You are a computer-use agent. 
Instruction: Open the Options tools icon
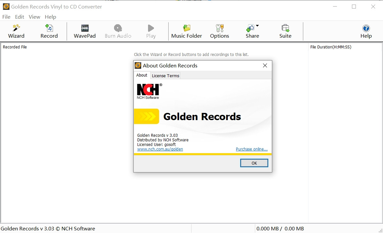[220, 28]
